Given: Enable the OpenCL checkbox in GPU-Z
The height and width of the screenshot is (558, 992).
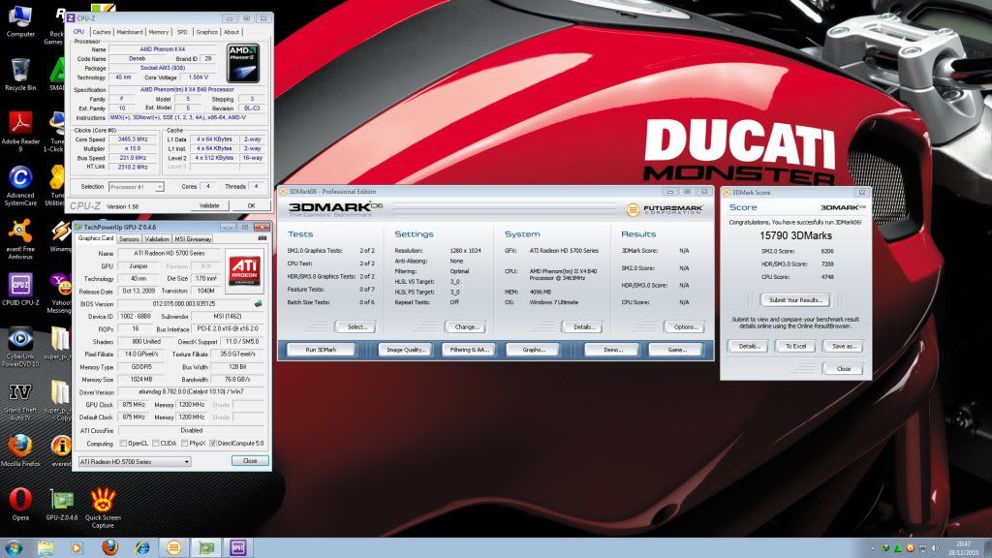Looking at the screenshot, I should pyautogui.click(x=123, y=444).
